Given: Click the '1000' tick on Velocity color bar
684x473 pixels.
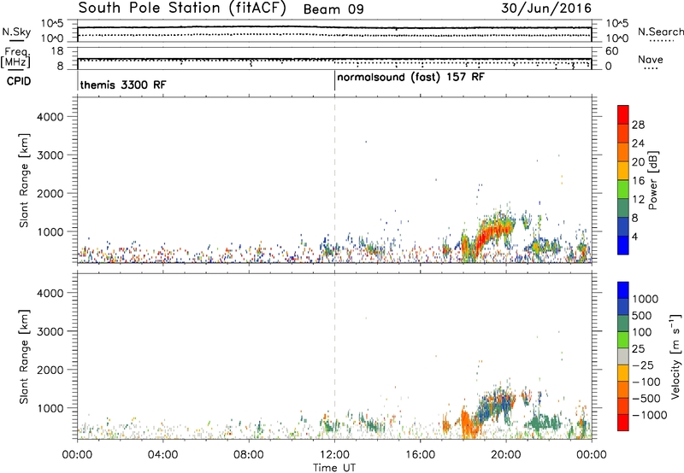Looking at the screenshot, I should (645, 299).
